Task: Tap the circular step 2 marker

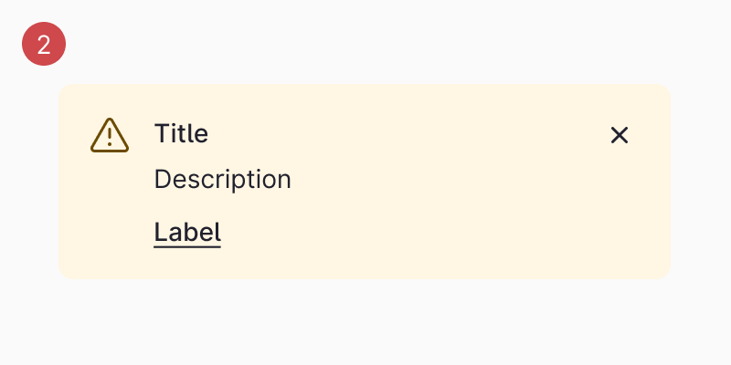Action: click(44, 44)
